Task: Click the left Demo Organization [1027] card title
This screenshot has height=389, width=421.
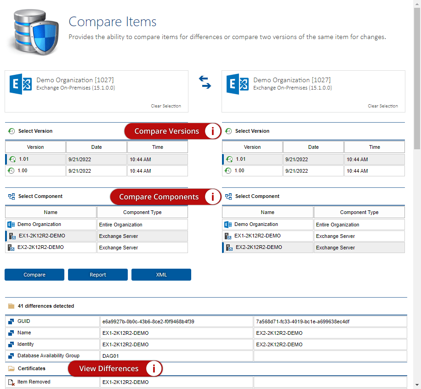Action: pos(75,80)
